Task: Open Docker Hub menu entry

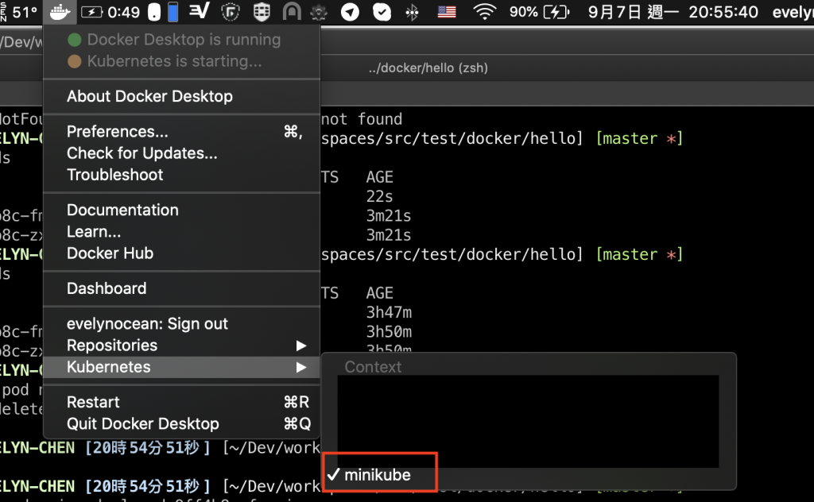Action: pos(181,253)
